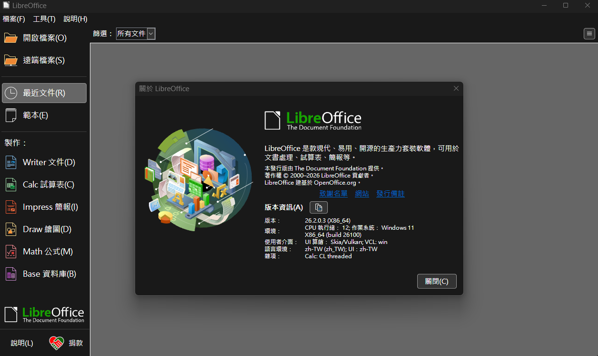This screenshot has width=598, height=356.
Task: Open the 說明 menu
Action: [75, 19]
